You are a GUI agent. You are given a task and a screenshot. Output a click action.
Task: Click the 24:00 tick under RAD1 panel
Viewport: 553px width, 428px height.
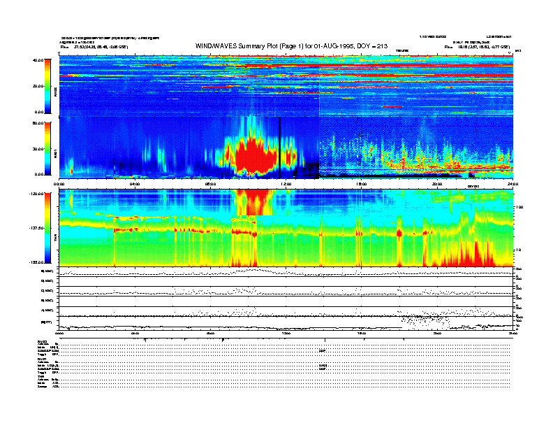pos(513,184)
